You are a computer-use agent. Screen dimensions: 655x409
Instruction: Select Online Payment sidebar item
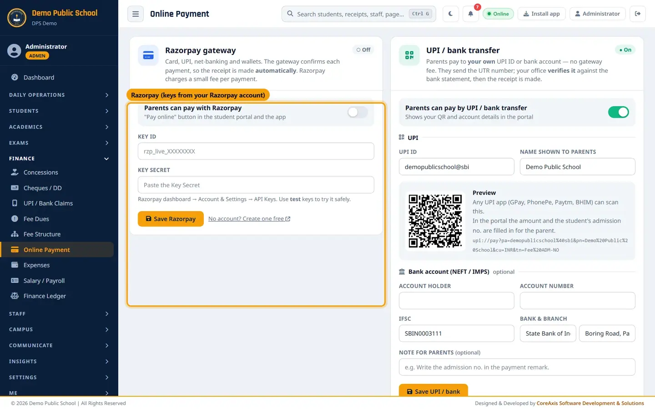tap(57, 249)
